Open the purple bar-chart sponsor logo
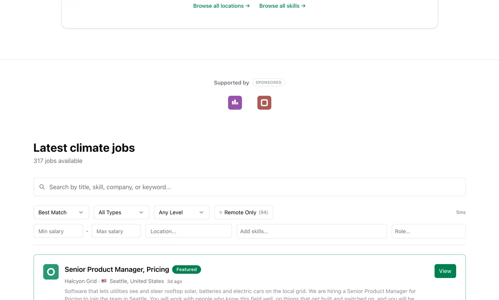Screen dimensions: 499x300 235,103
